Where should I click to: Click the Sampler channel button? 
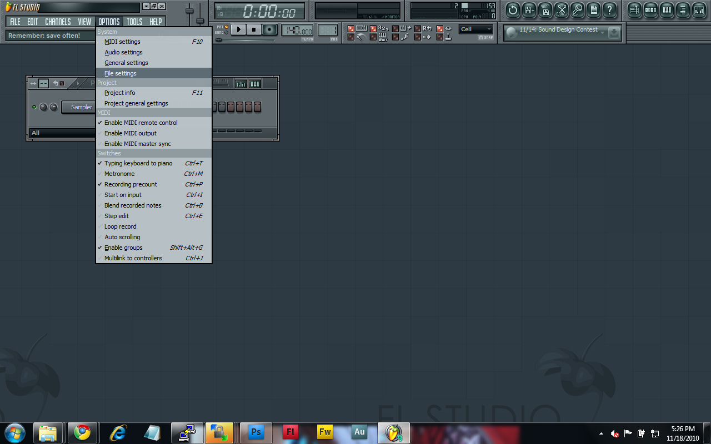point(81,107)
